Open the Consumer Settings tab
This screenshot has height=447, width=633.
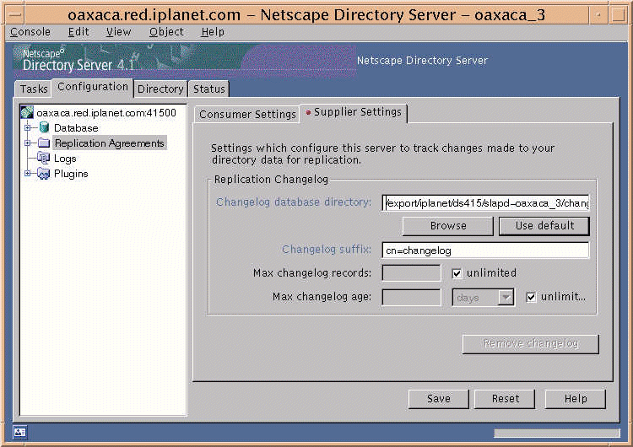pyautogui.click(x=247, y=115)
